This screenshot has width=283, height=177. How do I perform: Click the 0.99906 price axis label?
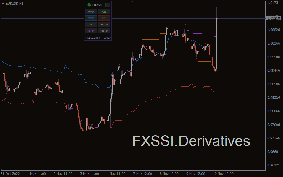274,57
